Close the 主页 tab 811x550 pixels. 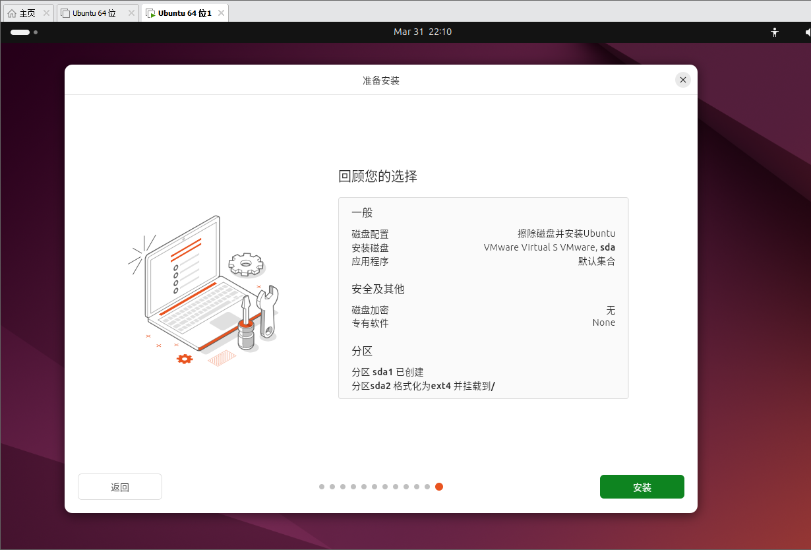coord(46,13)
